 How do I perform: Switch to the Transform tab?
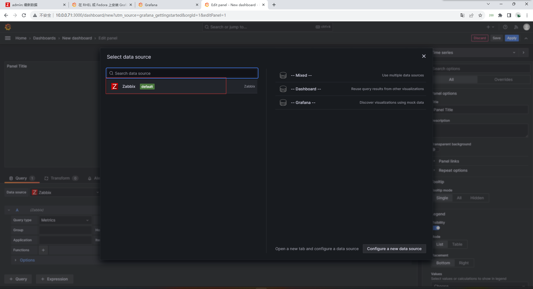tap(61, 178)
